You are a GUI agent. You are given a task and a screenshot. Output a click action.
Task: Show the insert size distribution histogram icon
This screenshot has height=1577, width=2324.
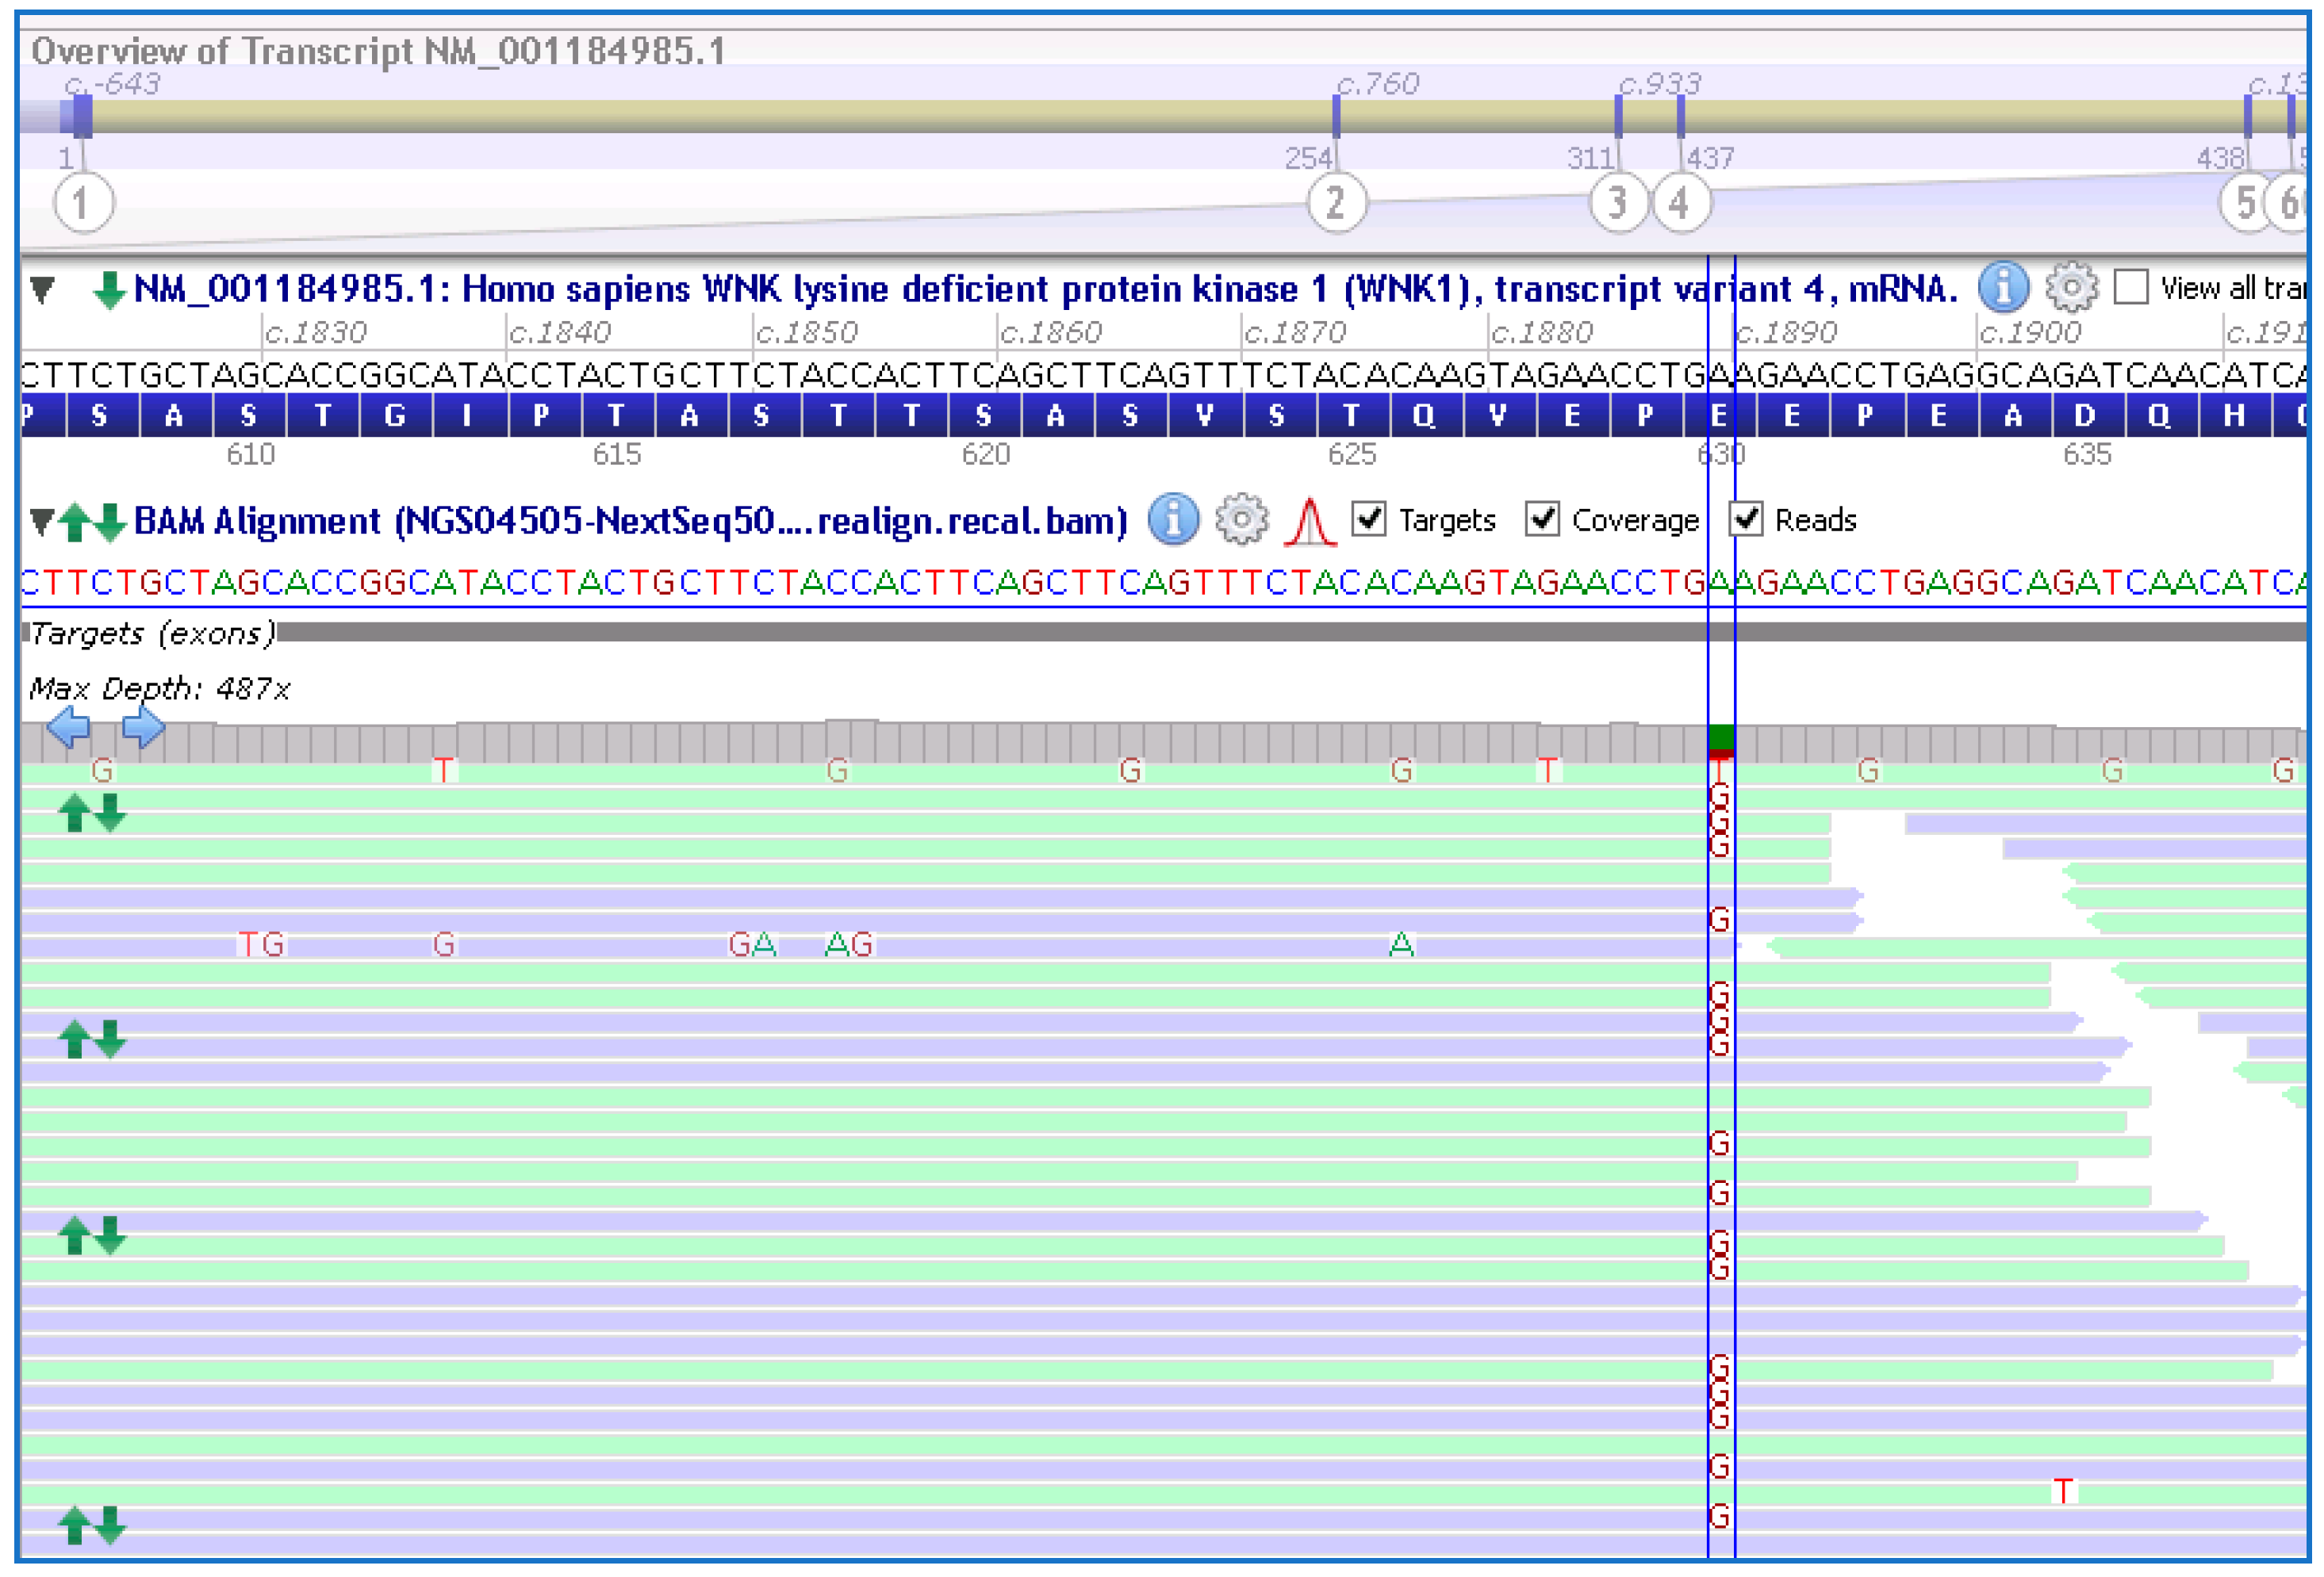(1310, 521)
